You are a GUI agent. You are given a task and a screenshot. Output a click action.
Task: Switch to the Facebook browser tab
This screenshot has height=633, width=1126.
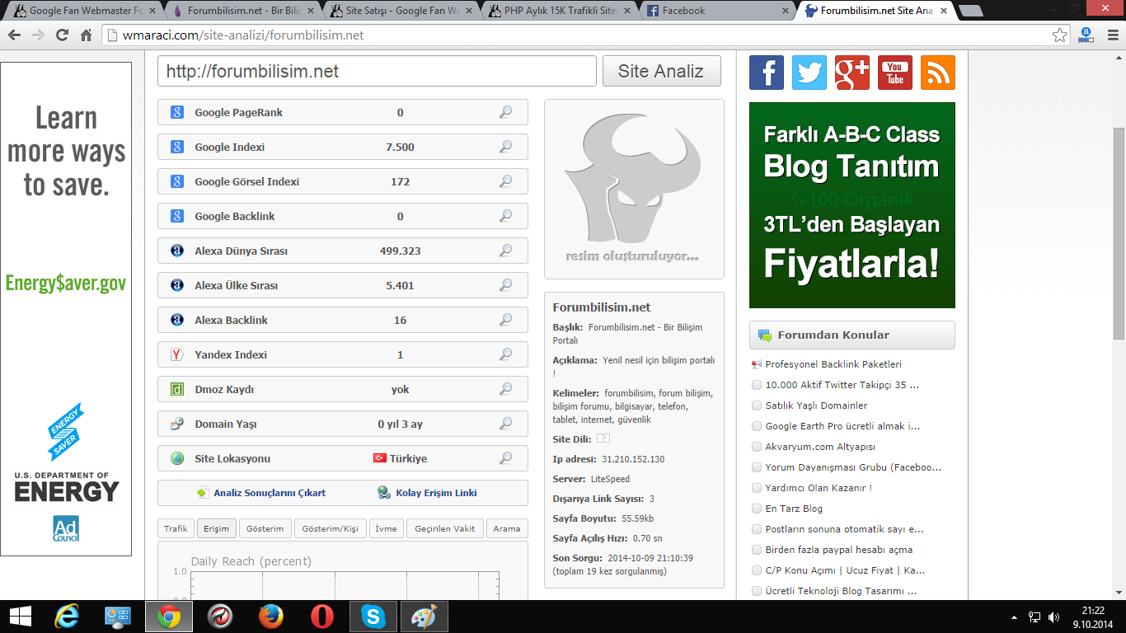[712, 11]
